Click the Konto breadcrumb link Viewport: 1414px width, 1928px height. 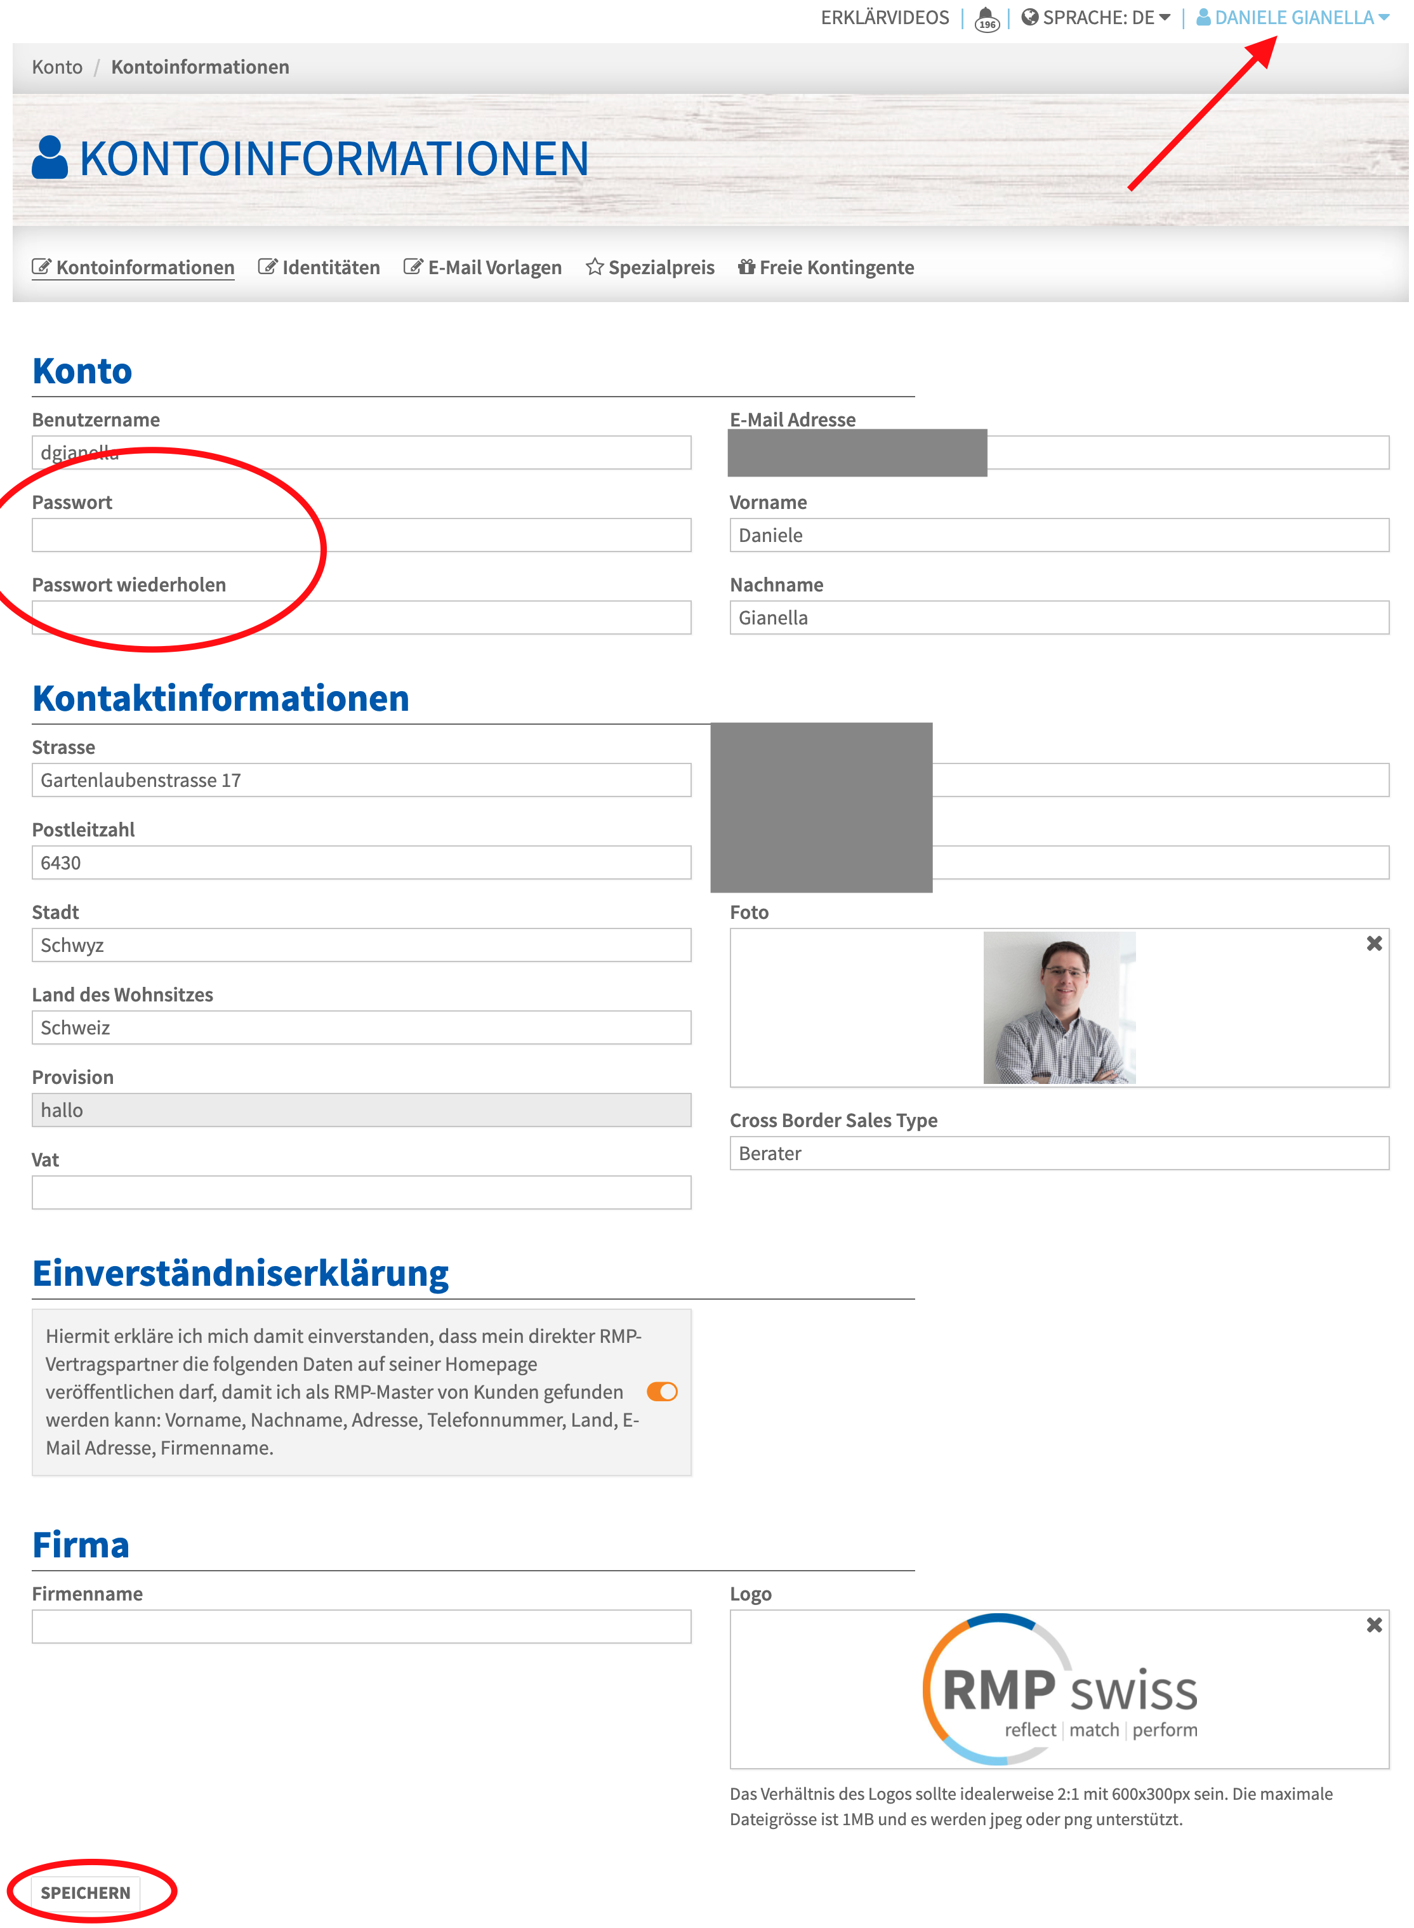tap(57, 67)
